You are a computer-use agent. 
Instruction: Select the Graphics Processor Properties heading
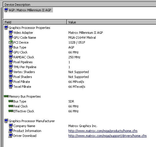click(x=30, y=28)
